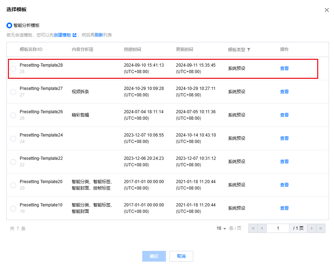334x267 pixels.
Task: Click the 刷新 link to reload list
Action: click(x=99, y=35)
